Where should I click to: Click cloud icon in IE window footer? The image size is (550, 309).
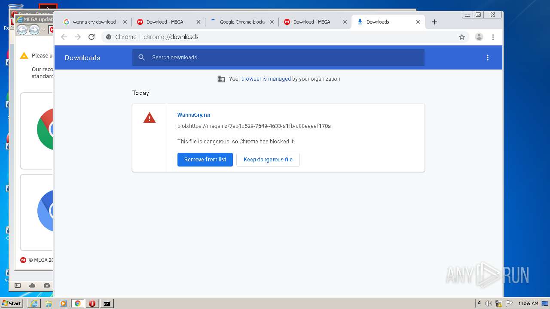tap(32, 285)
